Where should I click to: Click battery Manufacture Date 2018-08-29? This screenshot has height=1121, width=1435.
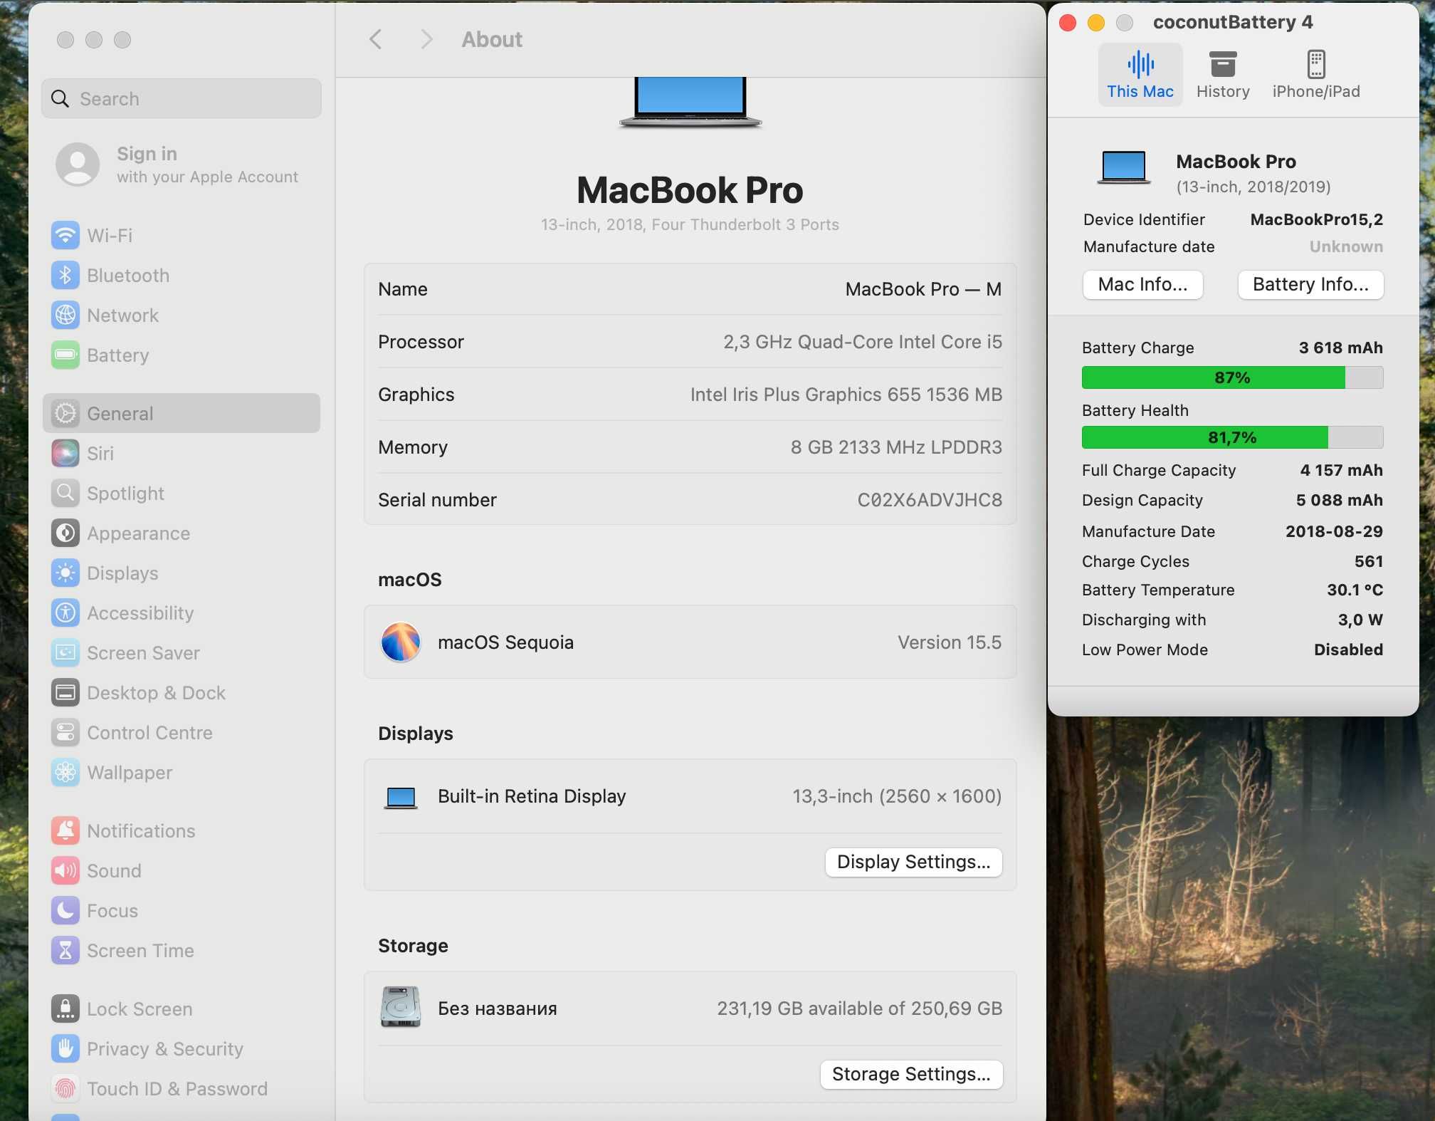pyautogui.click(x=1334, y=531)
